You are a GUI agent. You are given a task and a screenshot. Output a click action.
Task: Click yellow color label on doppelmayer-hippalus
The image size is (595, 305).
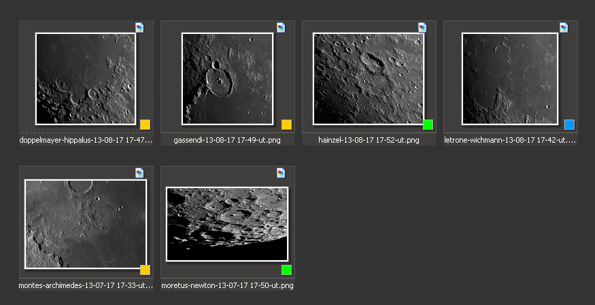click(x=145, y=124)
